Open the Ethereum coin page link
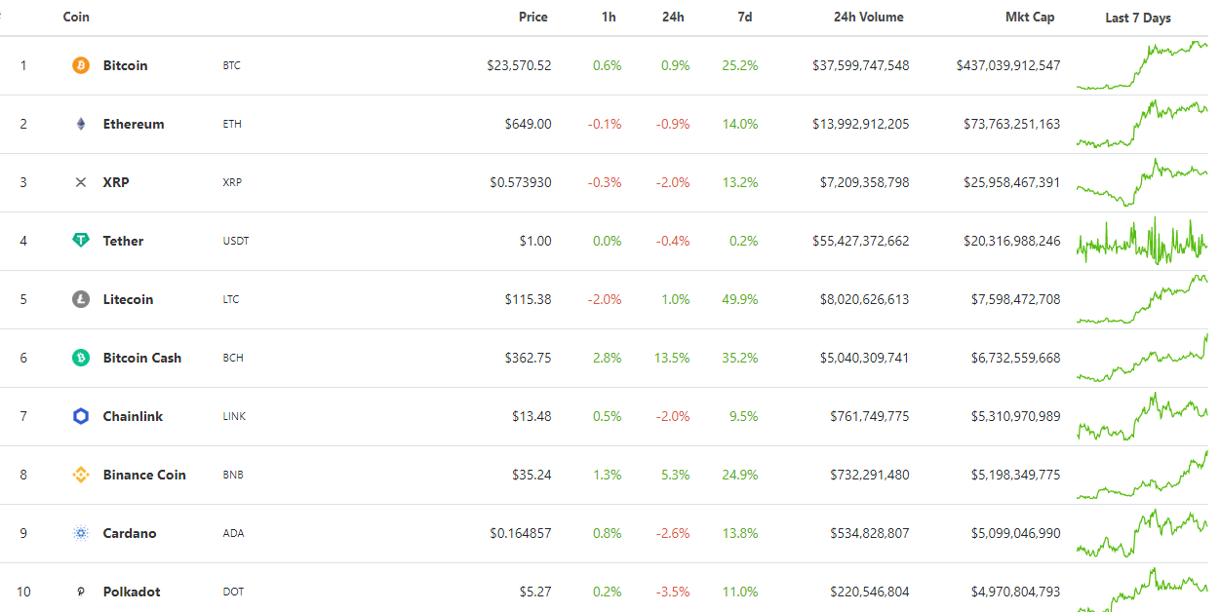This screenshot has height=612, width=1221. 134,124
